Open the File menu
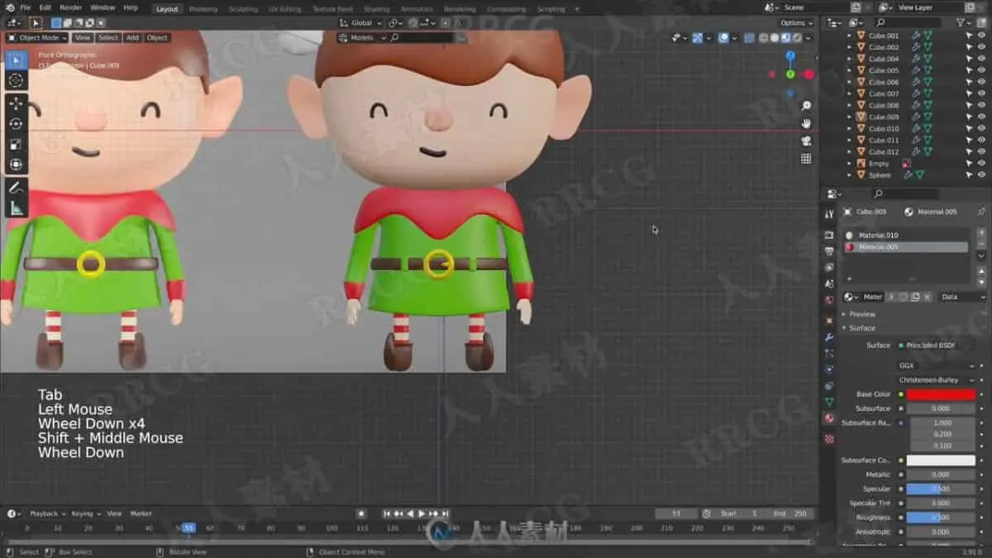The image size is (992, 558). [25, 7]
